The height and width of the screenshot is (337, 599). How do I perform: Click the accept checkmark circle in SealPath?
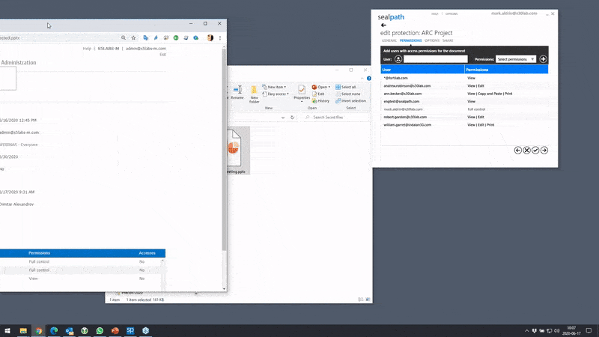[535, 151]
